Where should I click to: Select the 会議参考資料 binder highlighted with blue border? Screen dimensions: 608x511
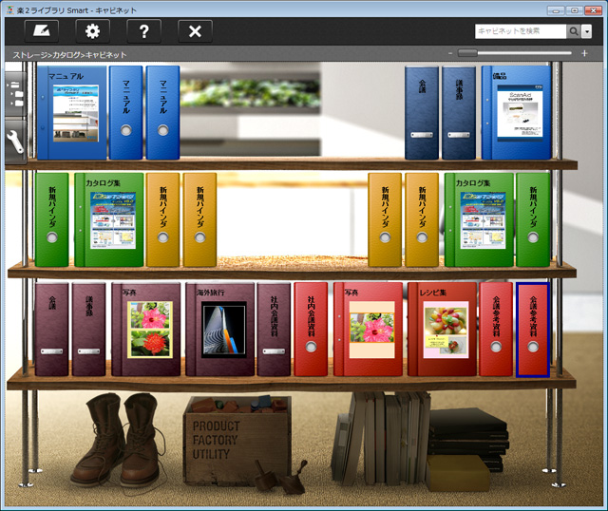click(533, 330)
